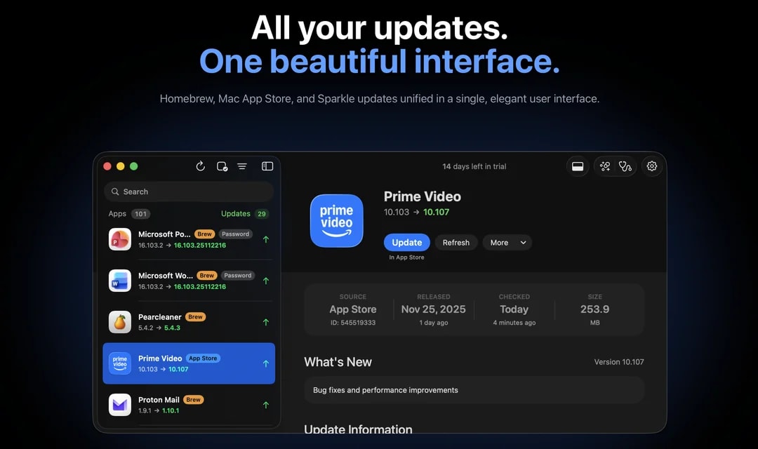Switch to the Apps tab
Image resolution: width=758 pixels, height=449 pixels.
[117, 213]
